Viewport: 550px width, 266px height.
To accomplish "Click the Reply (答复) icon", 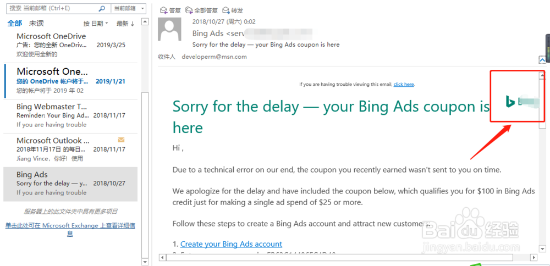I will tap(163, 10).
